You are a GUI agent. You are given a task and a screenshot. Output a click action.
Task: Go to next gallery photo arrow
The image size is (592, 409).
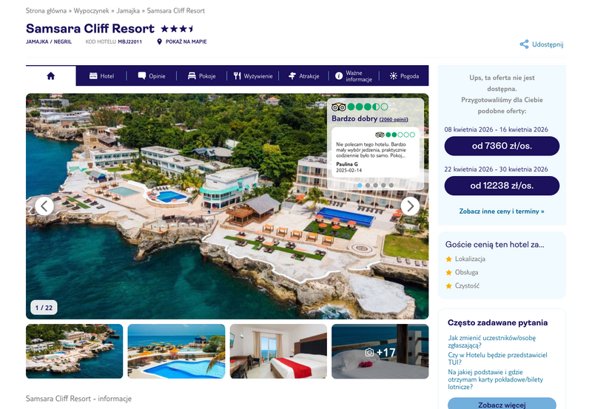pos(410,206)
